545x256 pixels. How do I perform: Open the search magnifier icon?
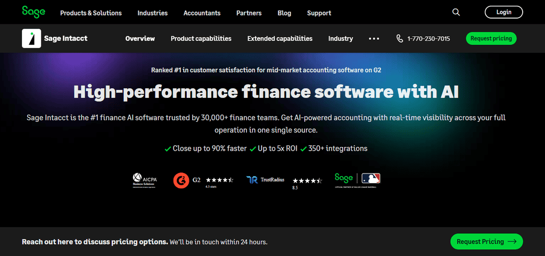coord(456,12)
